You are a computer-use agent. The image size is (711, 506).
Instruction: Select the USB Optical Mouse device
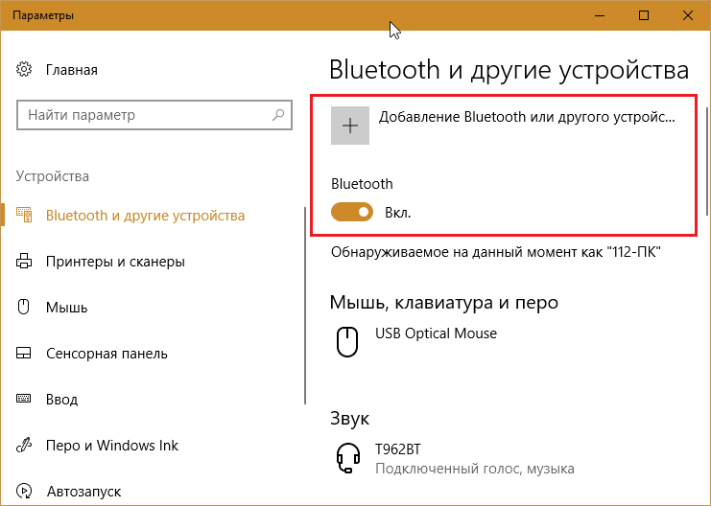click(x=437, y=333)
